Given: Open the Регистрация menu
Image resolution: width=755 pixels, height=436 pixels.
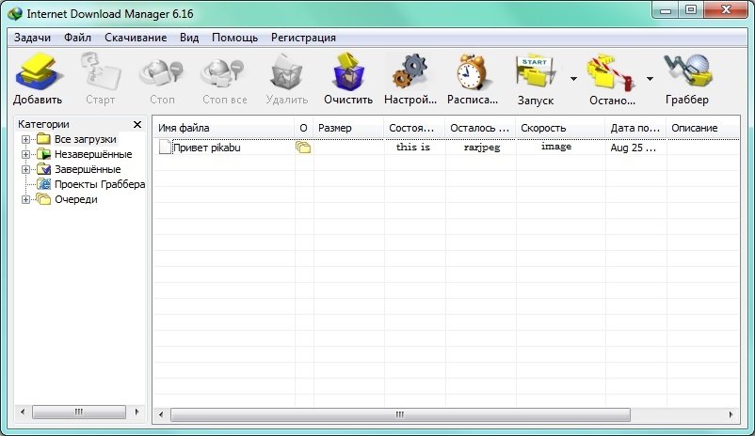Looking at the screenshot, I should tap(303, 38).
